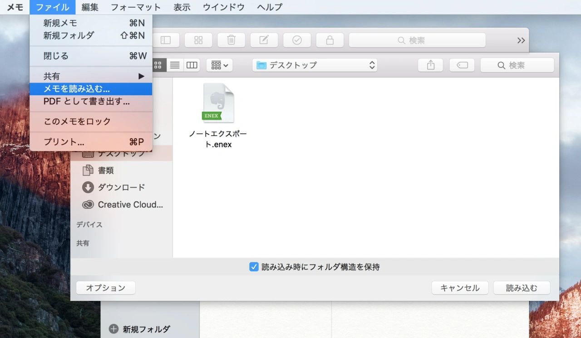The height and width of the screenshot is (338, 581).
Task: Click the share icon in the file dialog
Action: (430, 65)
